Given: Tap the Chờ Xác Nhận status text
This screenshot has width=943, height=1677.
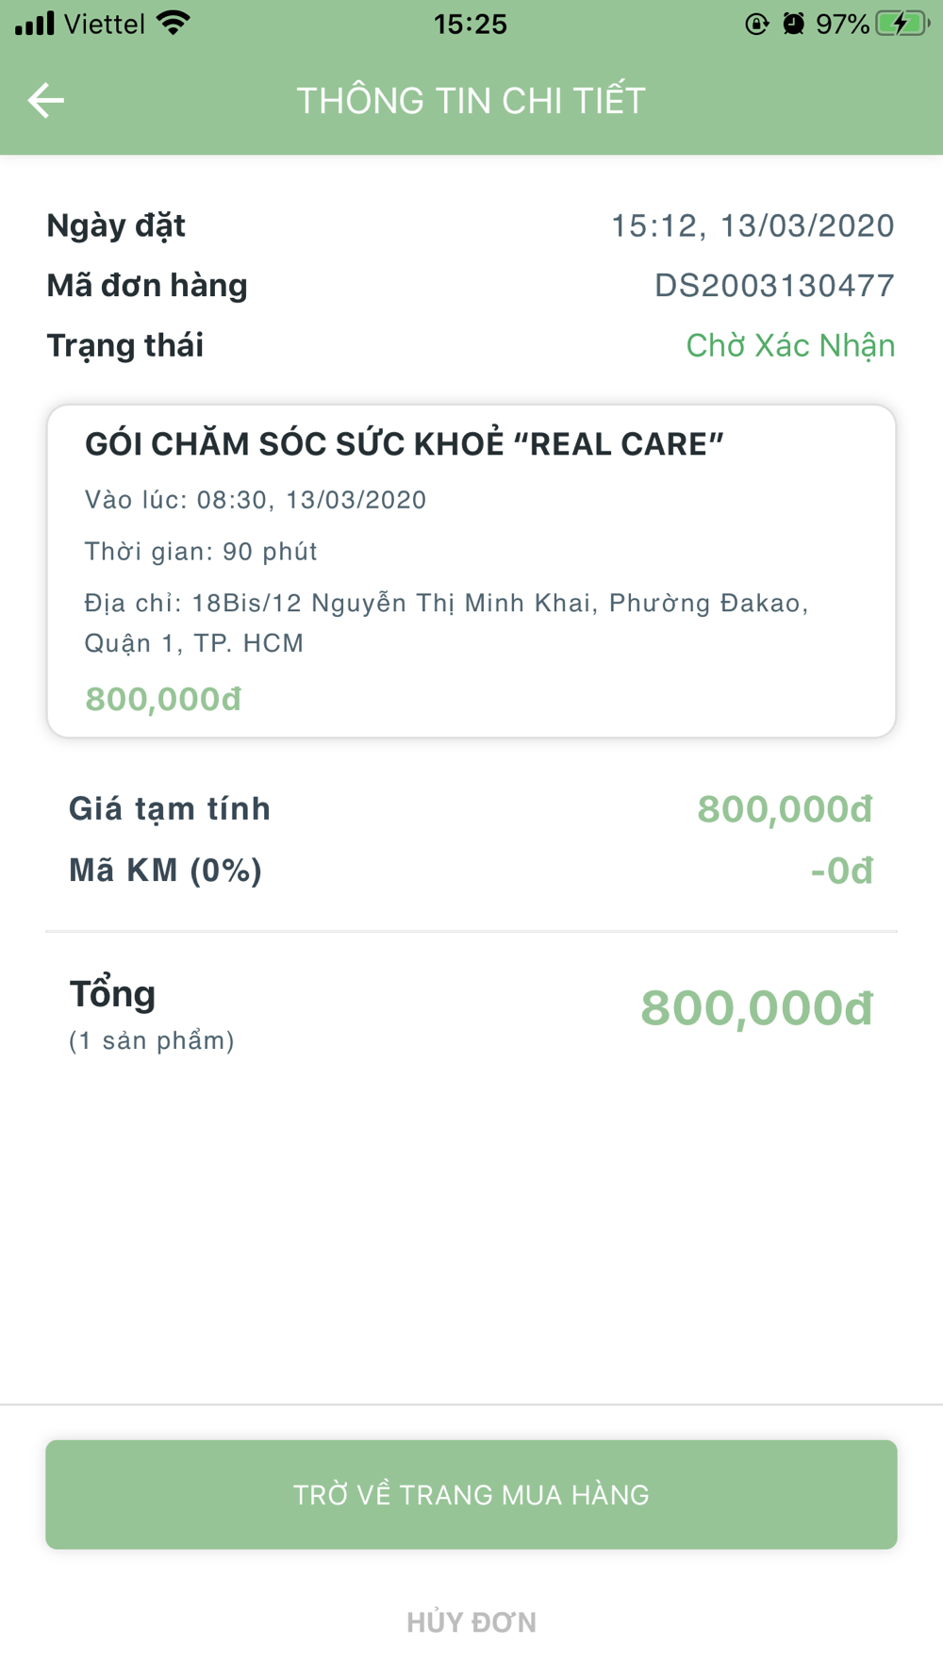Looking at the screenshot, I should coord(790,346).
